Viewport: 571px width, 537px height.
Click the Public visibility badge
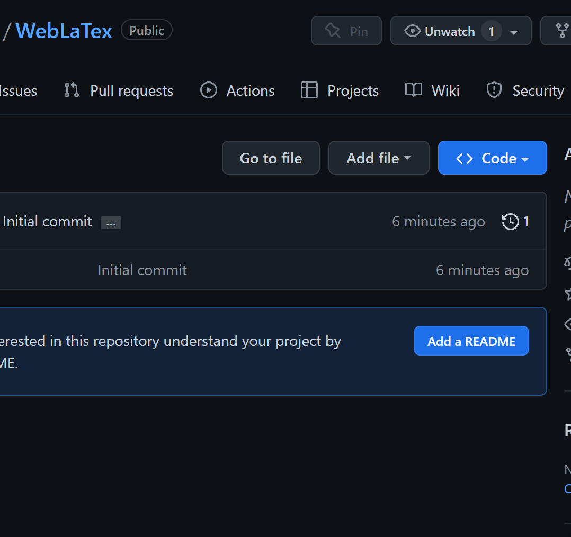pyautogui.click(x=147, y=30)
